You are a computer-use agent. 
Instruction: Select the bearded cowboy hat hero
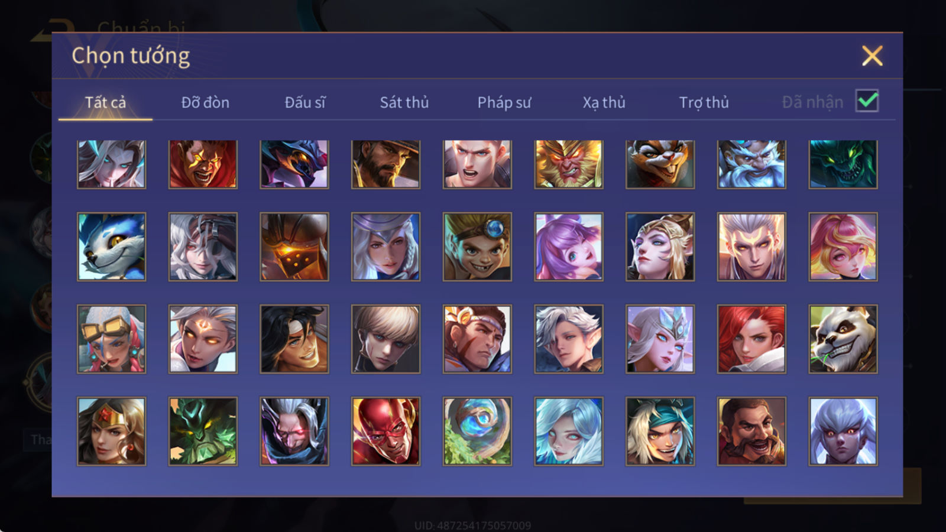pyautogui.click(x=385, y=164)
